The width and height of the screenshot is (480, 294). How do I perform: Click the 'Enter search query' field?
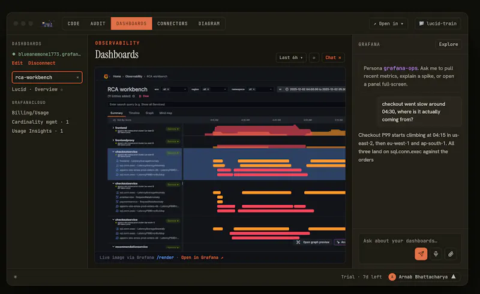click(227, 105)
